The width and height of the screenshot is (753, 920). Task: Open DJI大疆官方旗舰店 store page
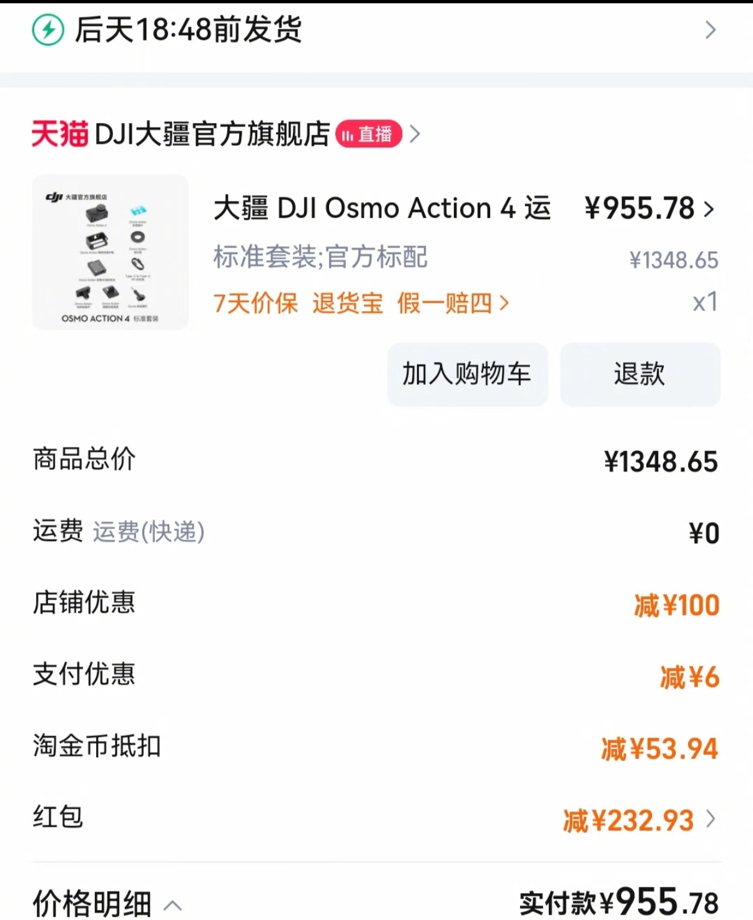click(x=212, y=134)
